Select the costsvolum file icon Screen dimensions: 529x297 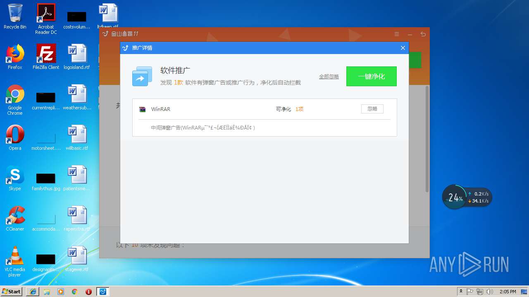click(x=77, y=19)
